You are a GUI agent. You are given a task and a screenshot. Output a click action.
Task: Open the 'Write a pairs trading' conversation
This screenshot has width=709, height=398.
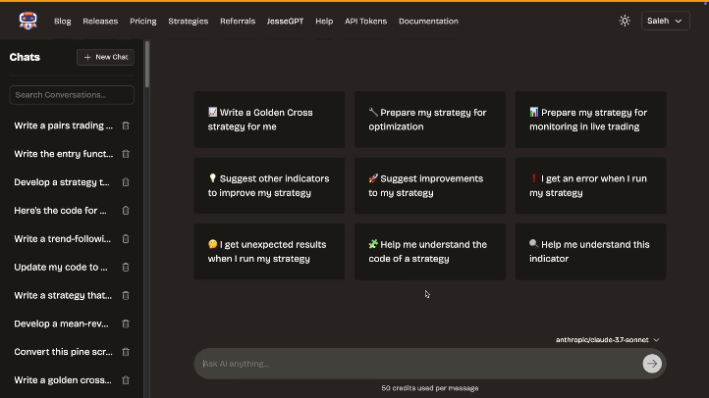click(63, 125)
